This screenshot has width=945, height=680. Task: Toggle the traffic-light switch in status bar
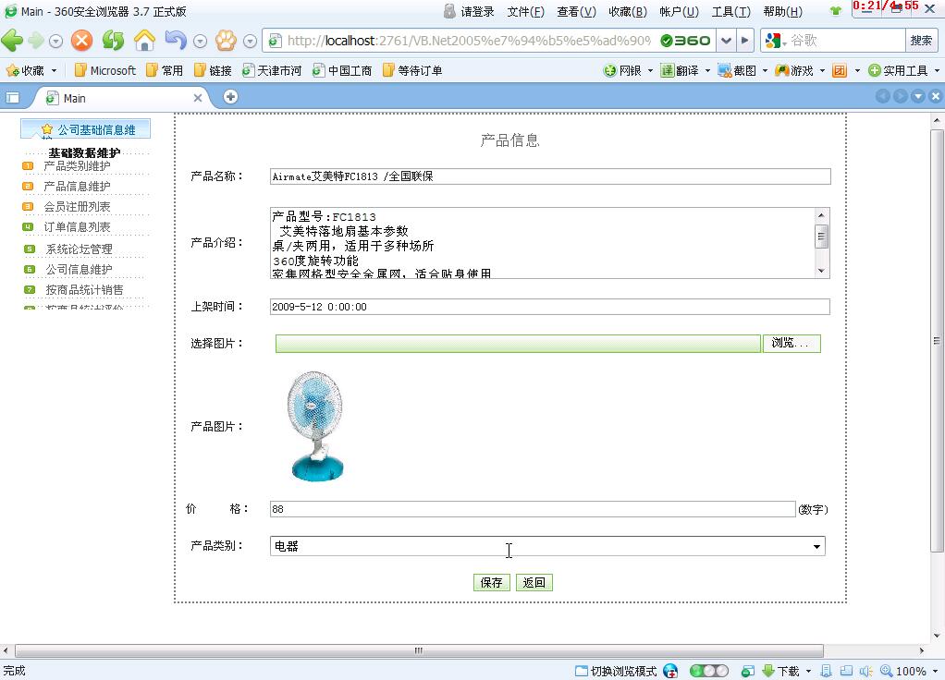point(708,671)
